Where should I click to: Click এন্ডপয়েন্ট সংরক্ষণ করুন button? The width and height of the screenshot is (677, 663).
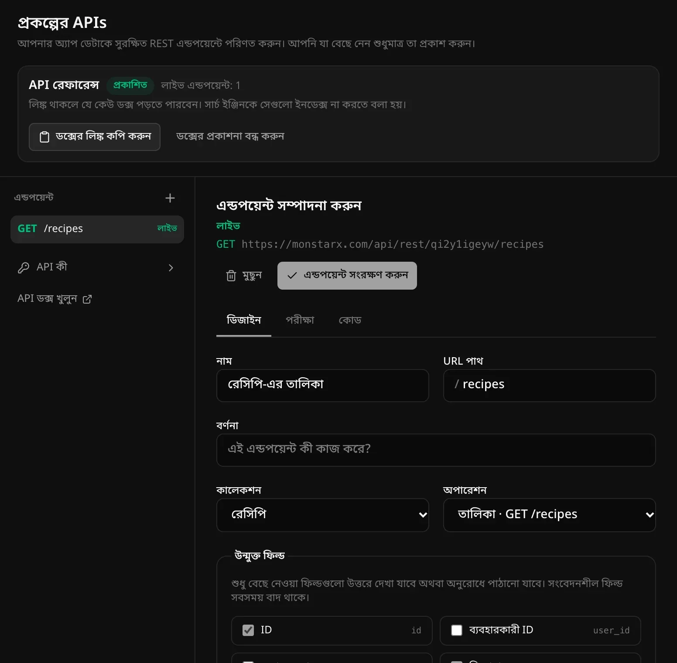click(x=347, y=276)
